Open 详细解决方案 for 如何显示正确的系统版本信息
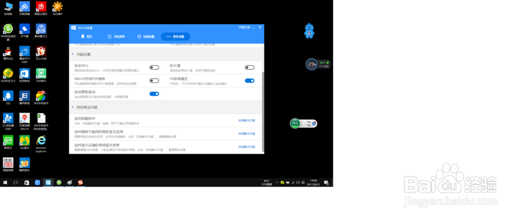 click(x=247, y=147)
